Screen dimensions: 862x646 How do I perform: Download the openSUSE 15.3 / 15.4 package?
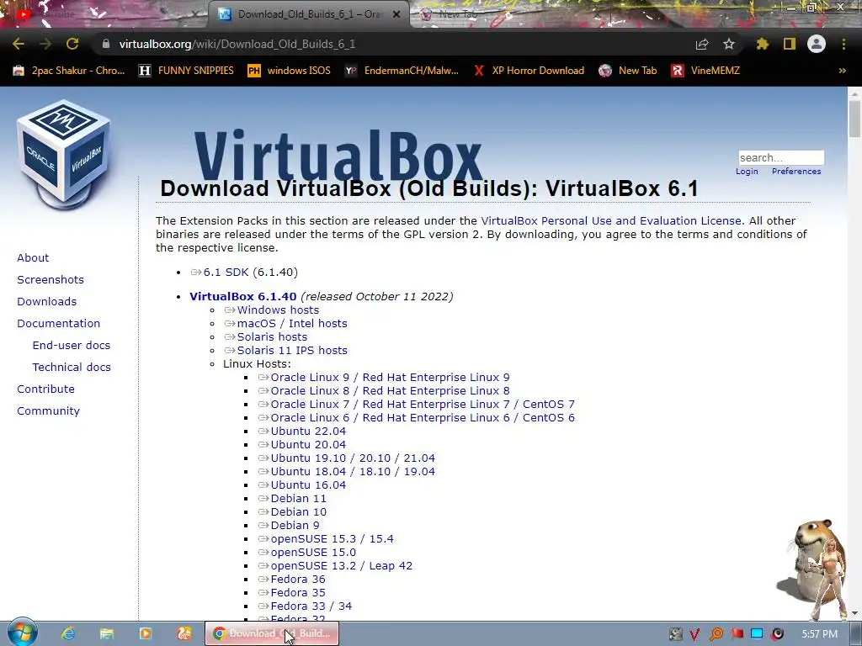pos(332,539)
